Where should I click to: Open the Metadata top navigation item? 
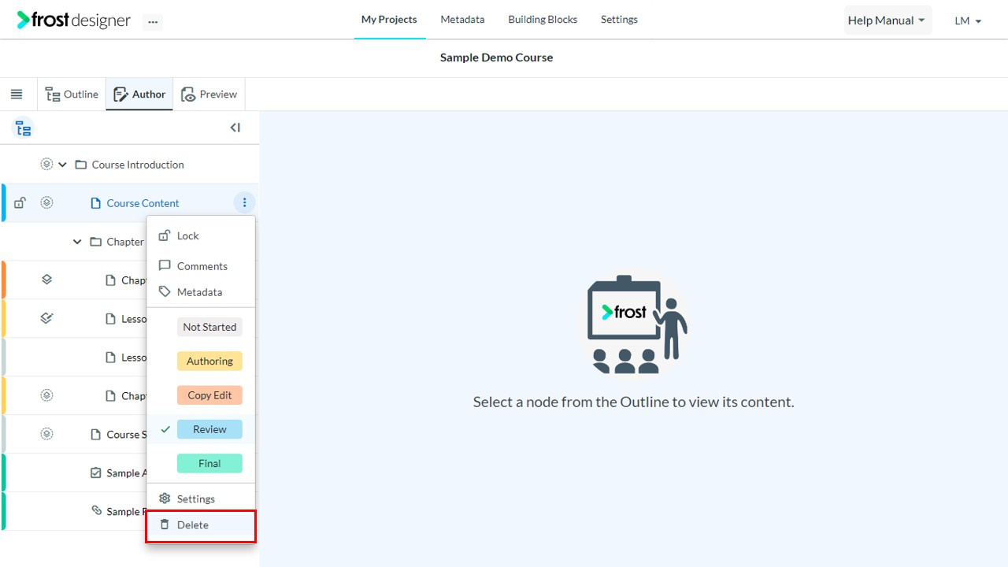[x=462, y=20]
